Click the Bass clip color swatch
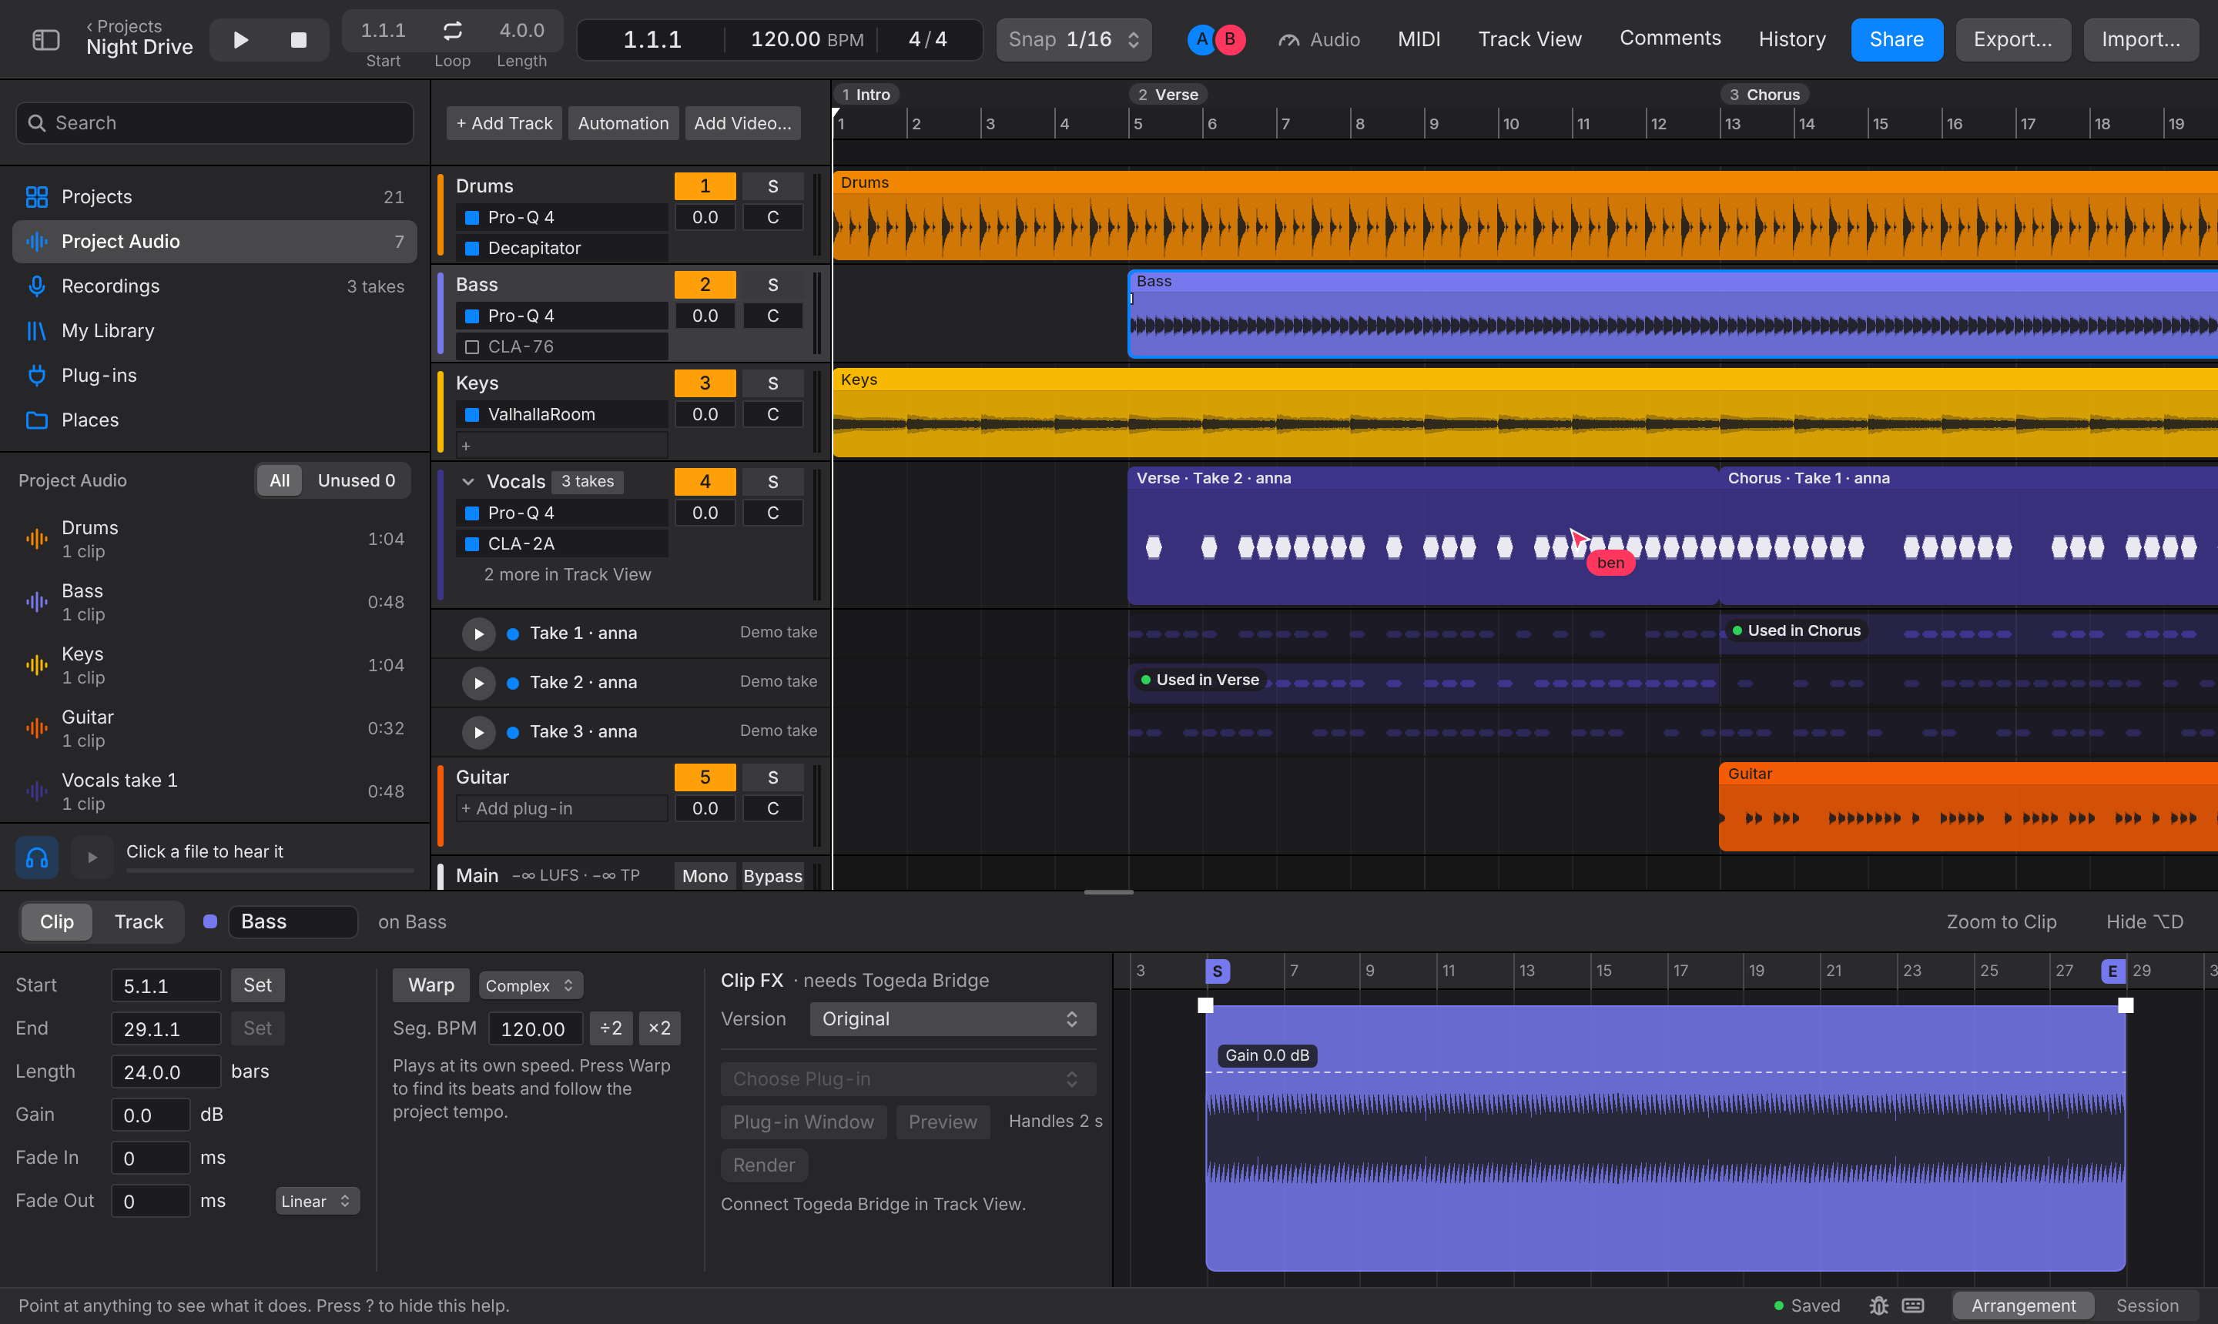Image resolution: width=2218 pixels, height=1324 pixels. click(209, 921)
